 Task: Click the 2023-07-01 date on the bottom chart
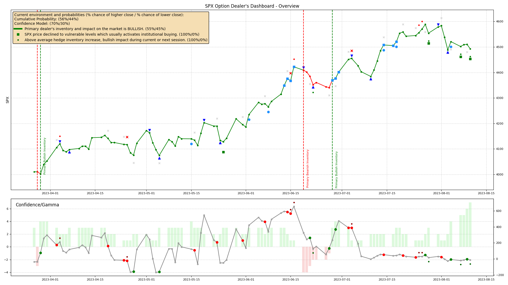click(x=342, y=280)
